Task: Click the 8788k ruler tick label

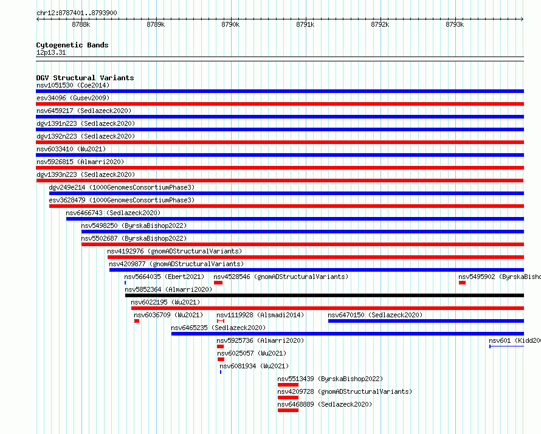Action: (x=81, y=25)
